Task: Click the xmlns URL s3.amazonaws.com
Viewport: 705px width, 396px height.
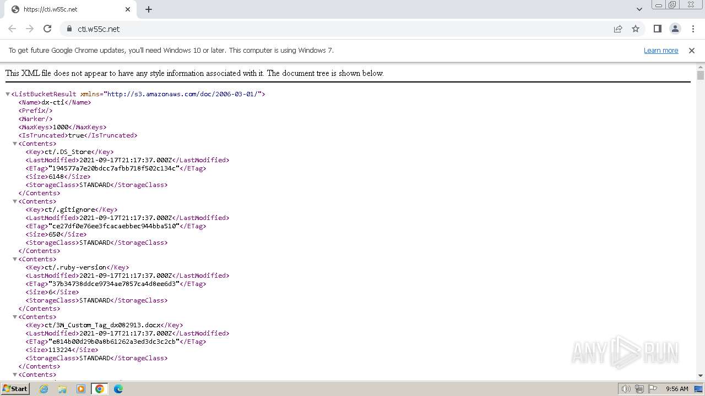Action: coord(182,94)
